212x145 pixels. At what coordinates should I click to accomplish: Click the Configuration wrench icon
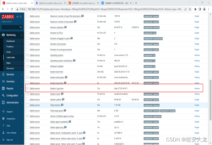coord(3,96)
